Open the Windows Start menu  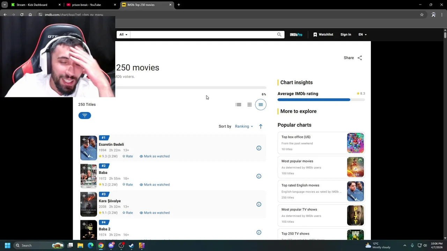click(7, 245)
